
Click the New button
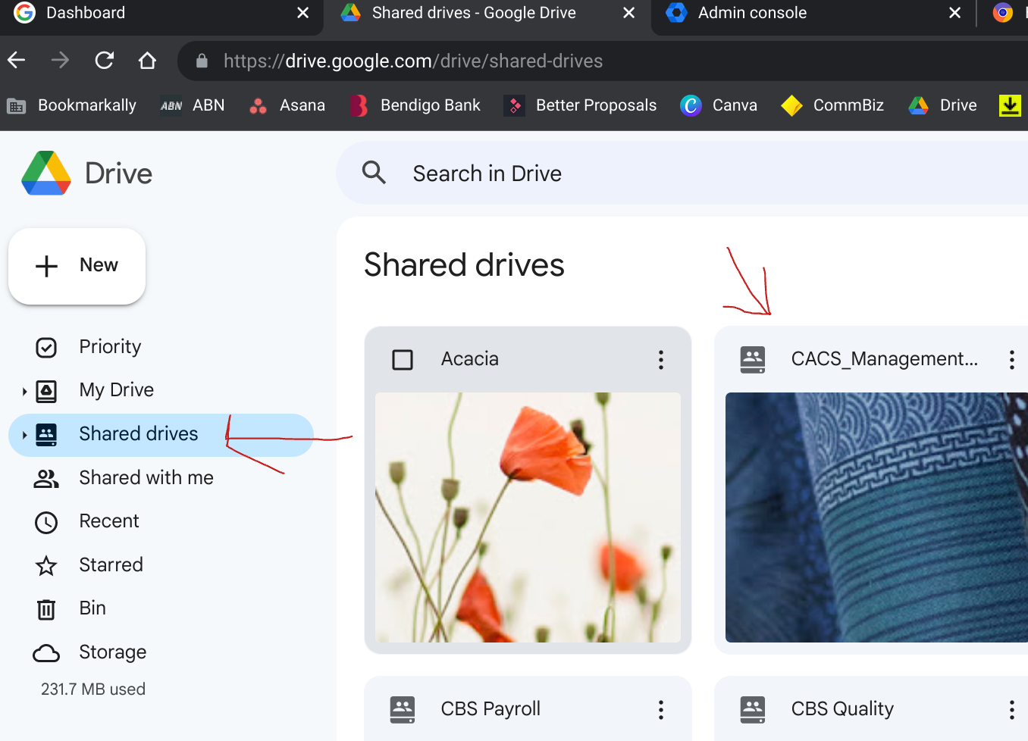click(x=77, y=266)
